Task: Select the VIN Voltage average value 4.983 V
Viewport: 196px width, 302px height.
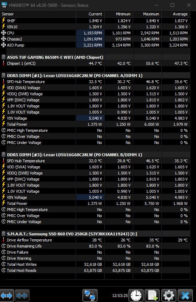Action: pos(180,118)
